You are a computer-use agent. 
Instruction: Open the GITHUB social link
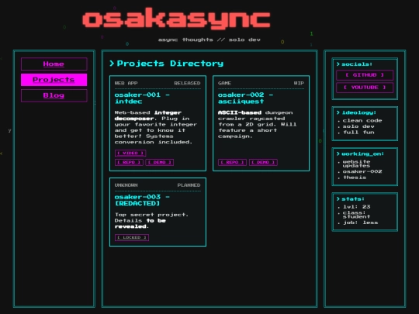[x=365, y=75]
